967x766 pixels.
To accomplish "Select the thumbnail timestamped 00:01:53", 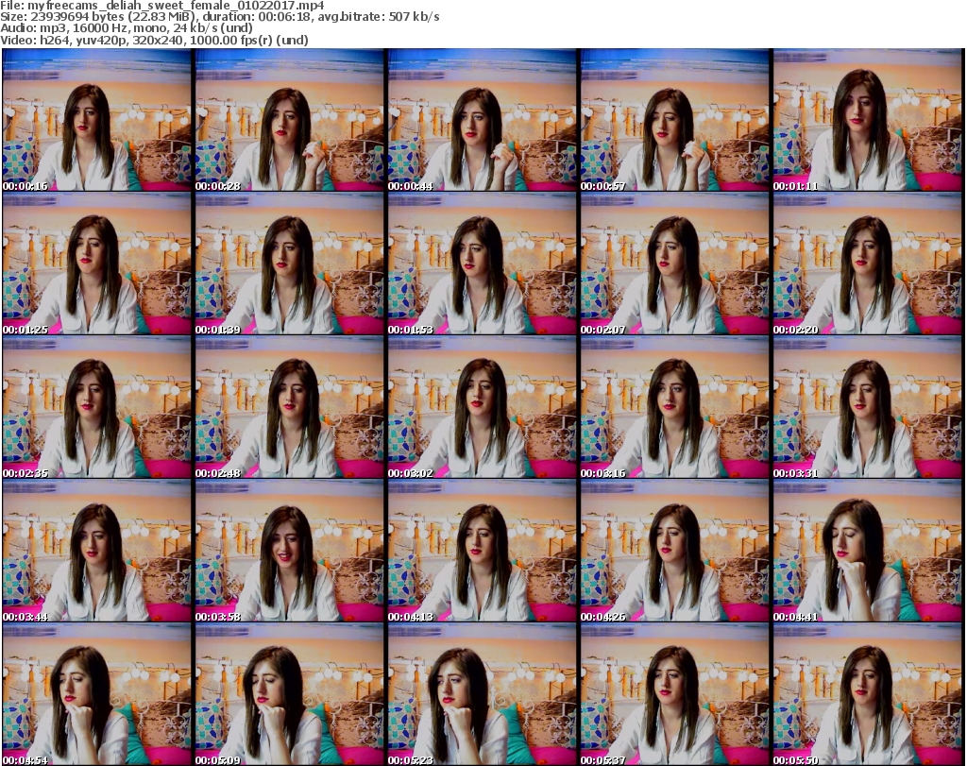I will tap(483, 264).
